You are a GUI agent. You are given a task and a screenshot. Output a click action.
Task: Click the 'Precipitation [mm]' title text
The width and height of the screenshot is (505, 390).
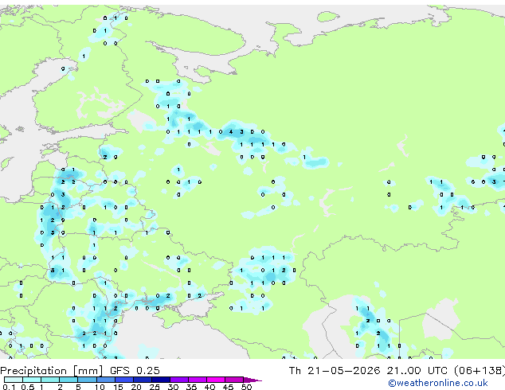[52, 371]
